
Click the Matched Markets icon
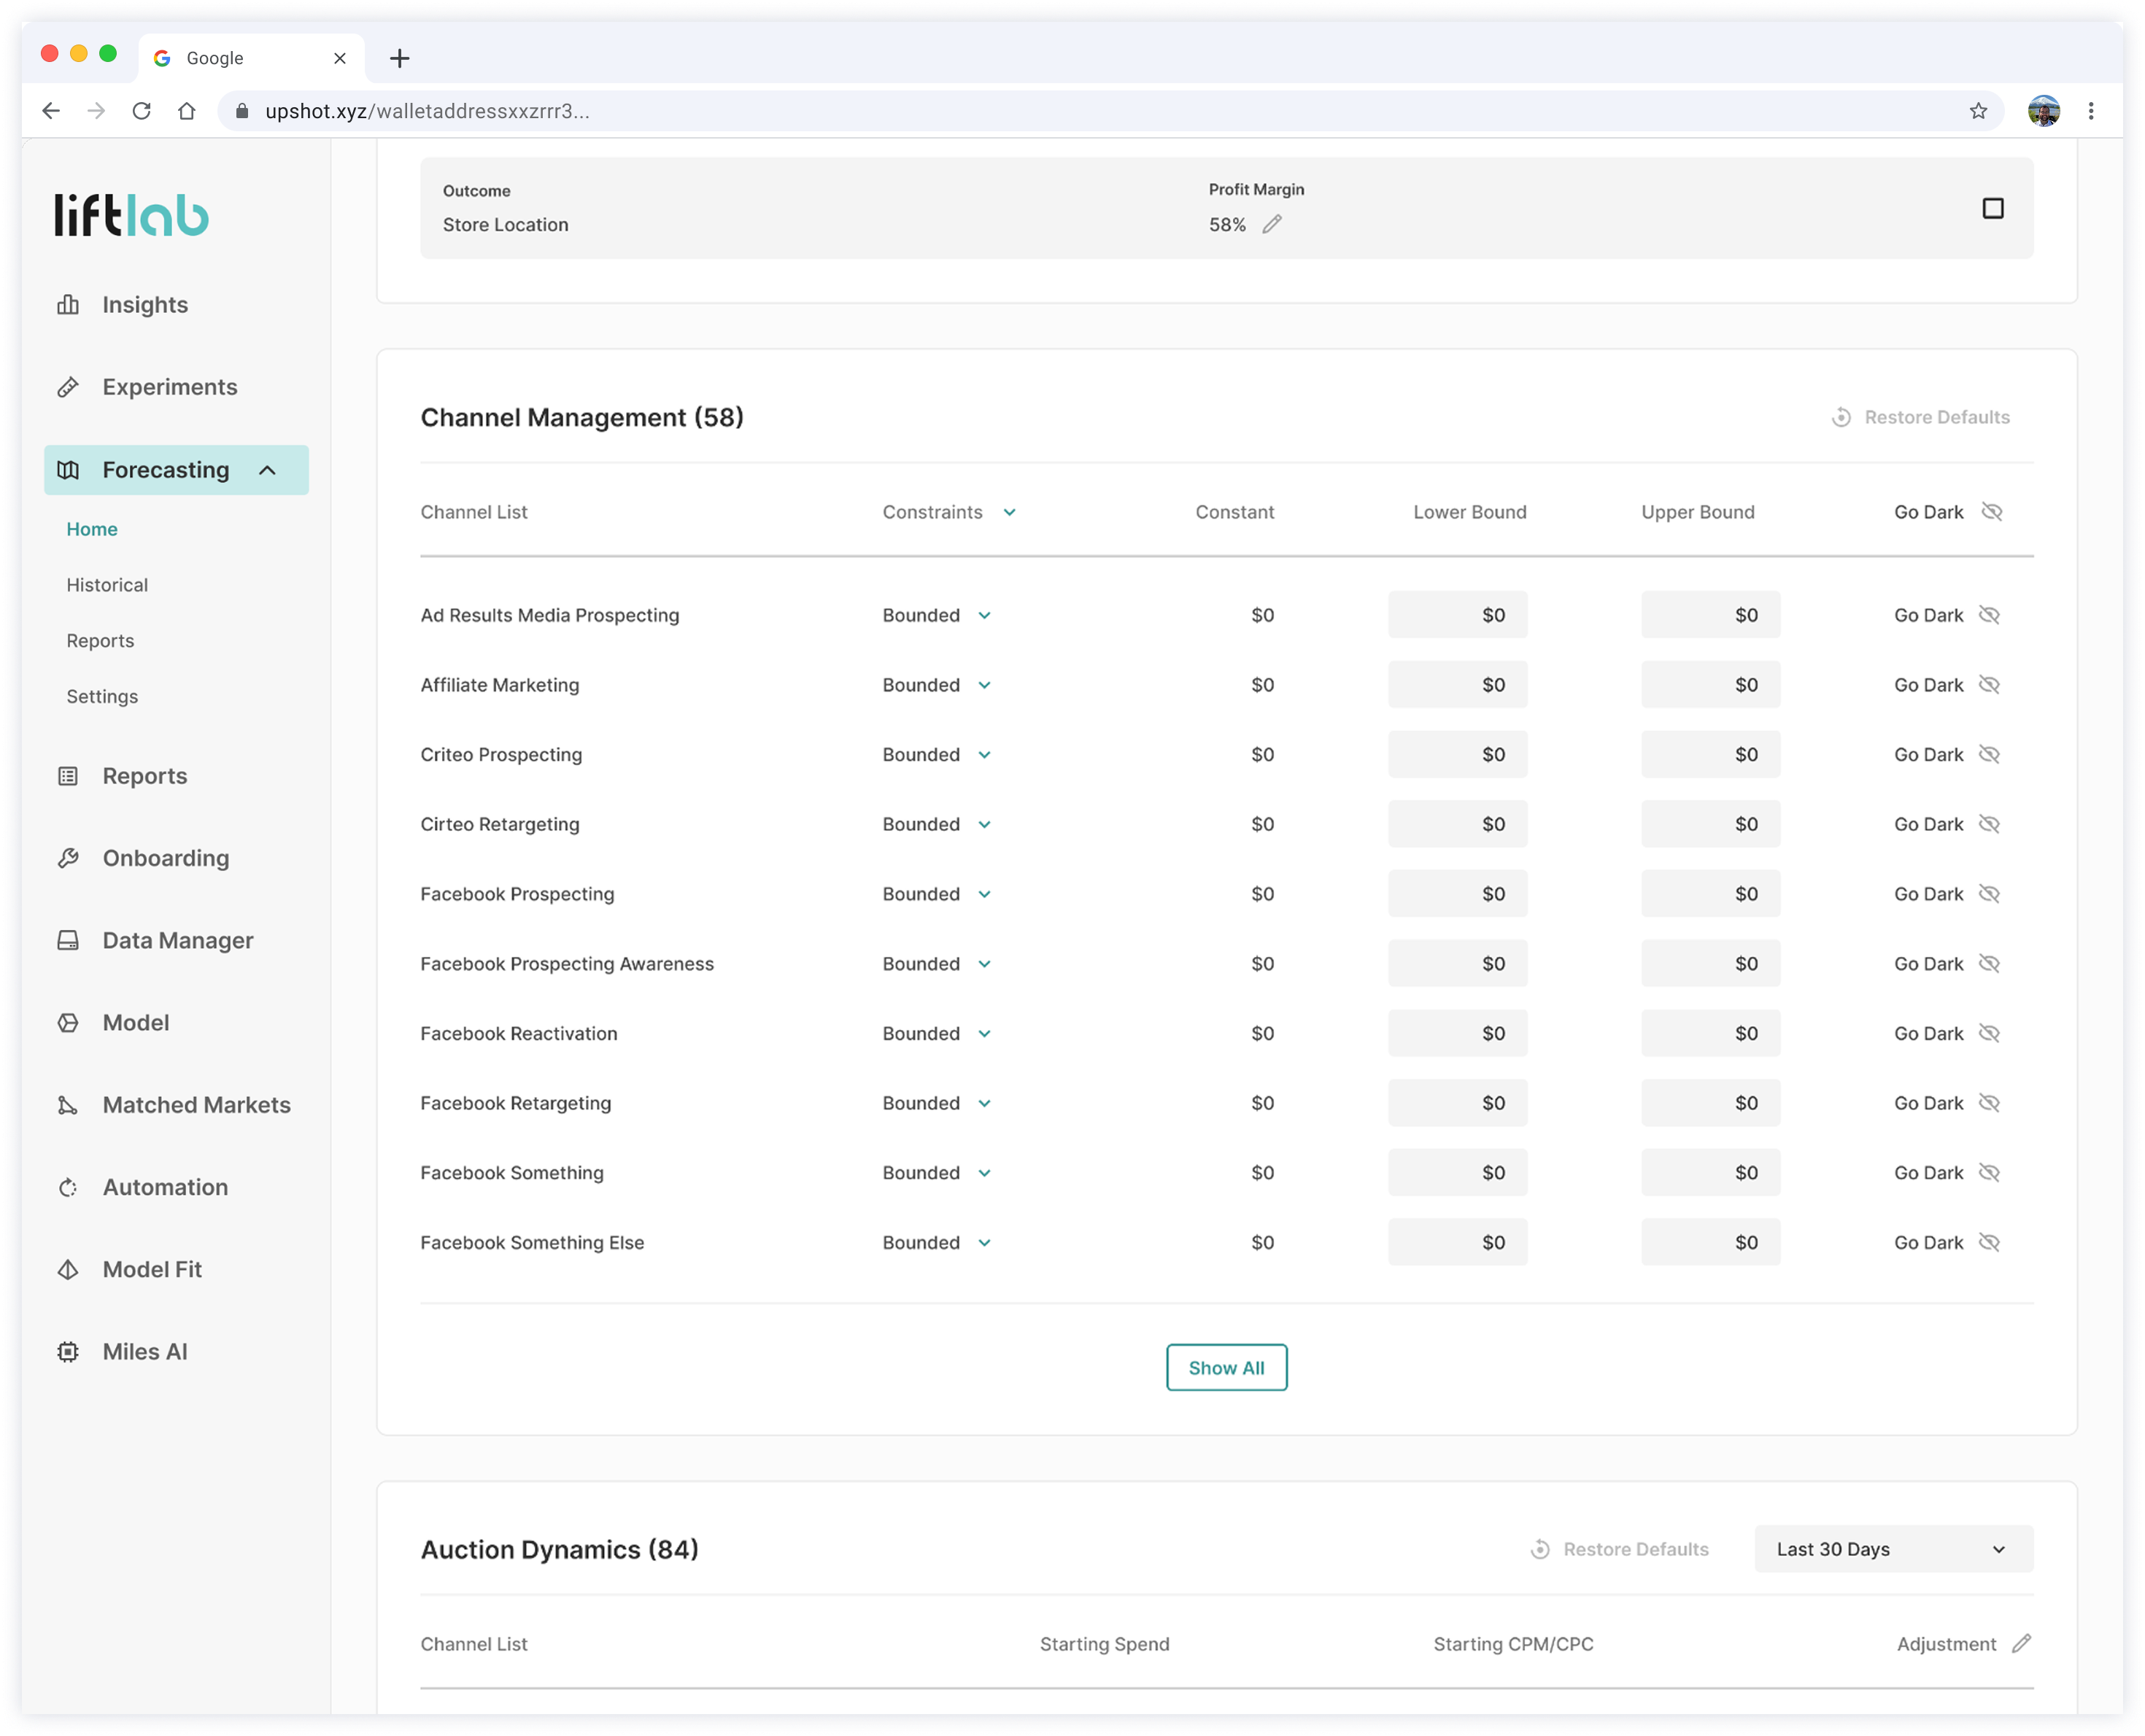(68, 1105)
